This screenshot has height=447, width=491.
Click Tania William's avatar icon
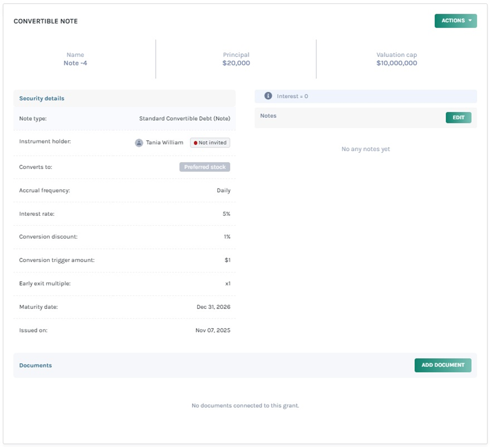point(139,143)
